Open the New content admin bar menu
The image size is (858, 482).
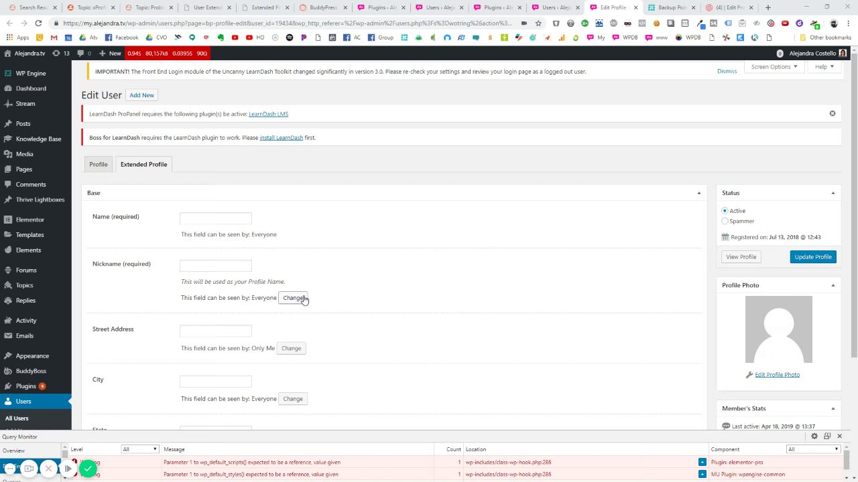tap(110, 53)
